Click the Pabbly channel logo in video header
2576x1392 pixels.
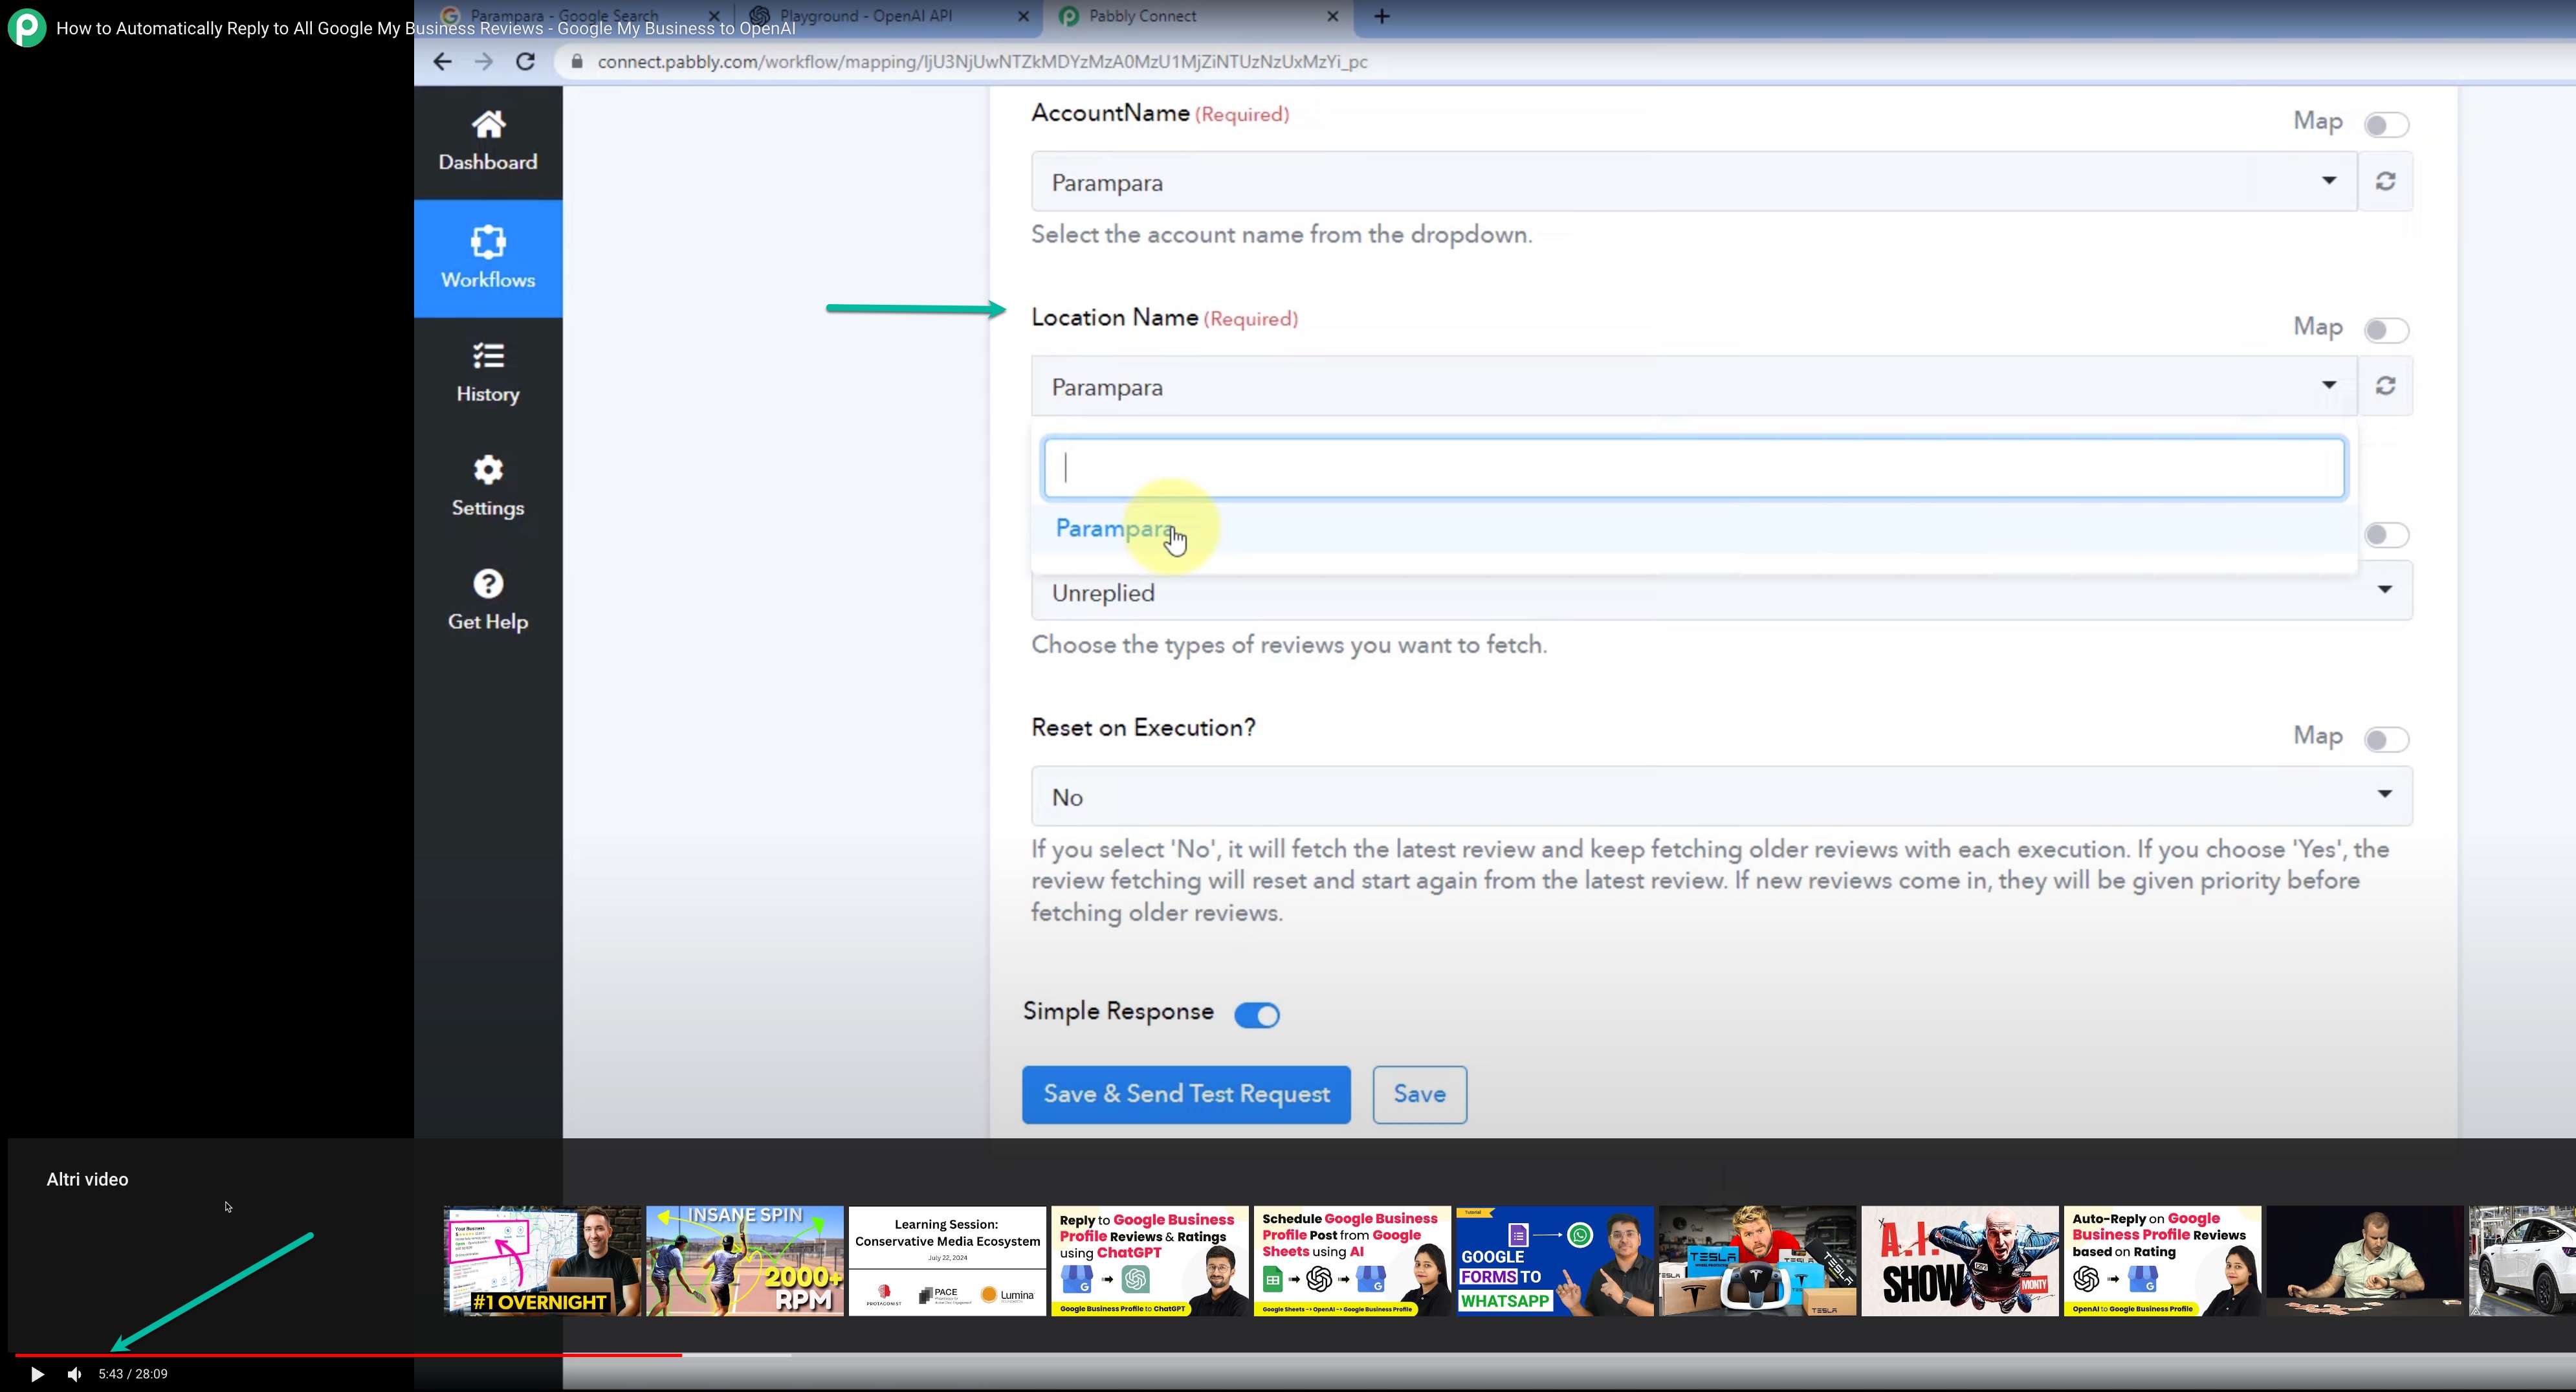[27, 27]
